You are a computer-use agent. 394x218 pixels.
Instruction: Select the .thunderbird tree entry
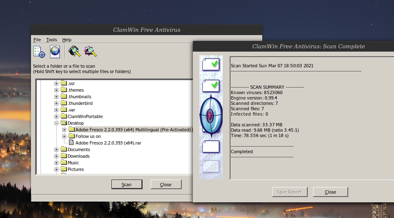tap(80, 103)
